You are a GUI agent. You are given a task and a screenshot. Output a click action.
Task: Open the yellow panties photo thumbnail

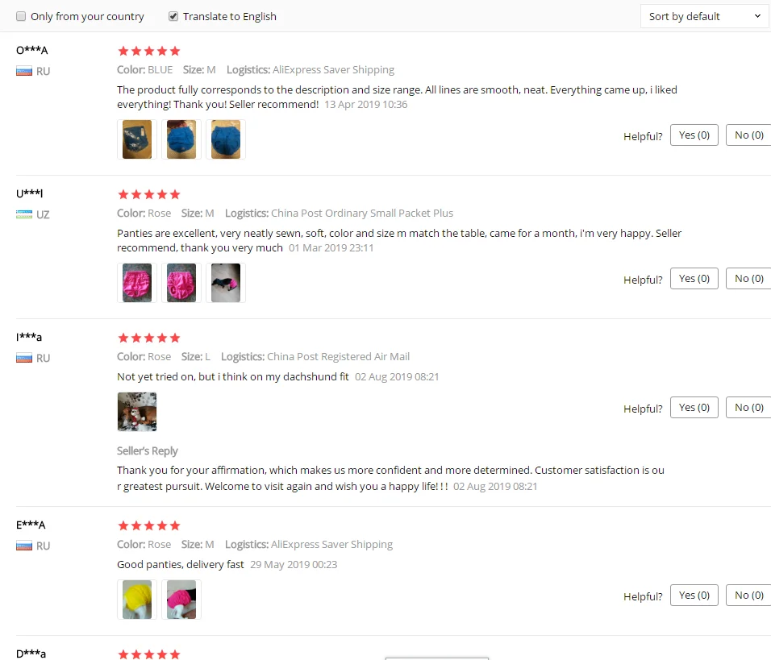(x=137, y=600)
